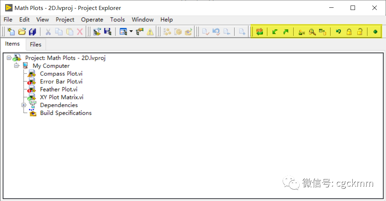The image size is (386, 201).
Task: Click the New Project toolbar icon
Action: coord(11,31)
